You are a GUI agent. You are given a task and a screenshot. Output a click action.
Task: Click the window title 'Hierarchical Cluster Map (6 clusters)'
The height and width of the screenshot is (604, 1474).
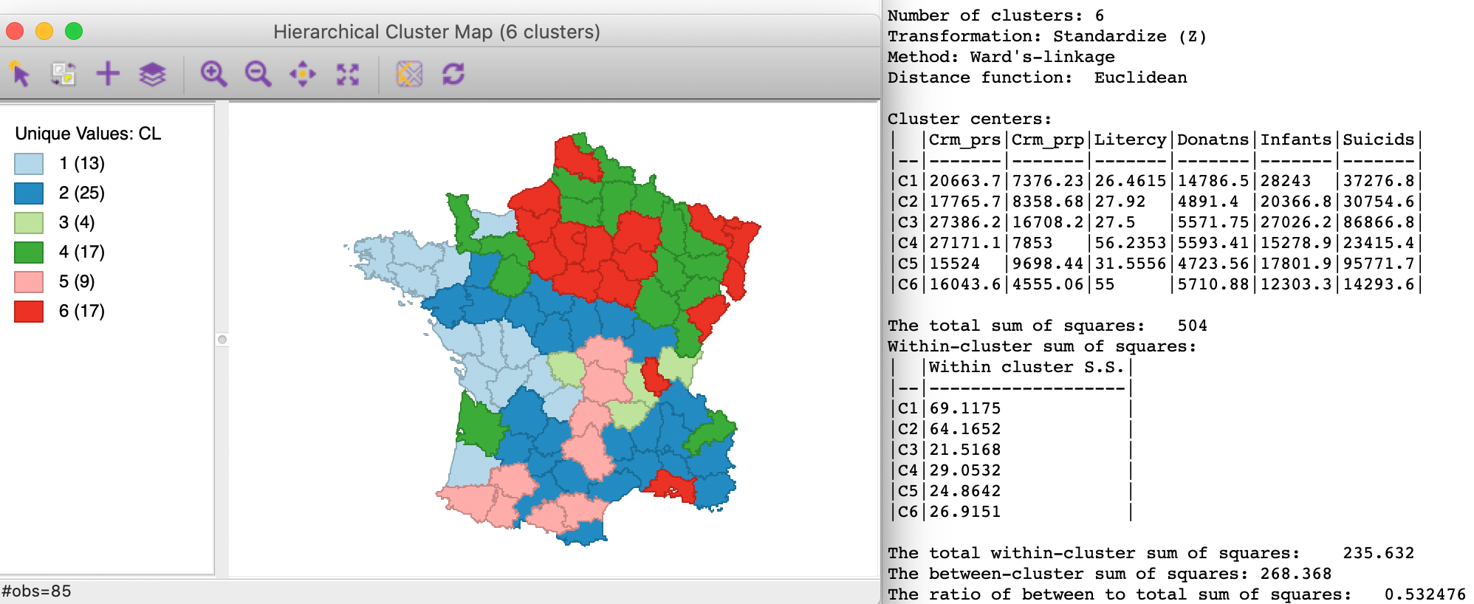(x=436, y=32)
